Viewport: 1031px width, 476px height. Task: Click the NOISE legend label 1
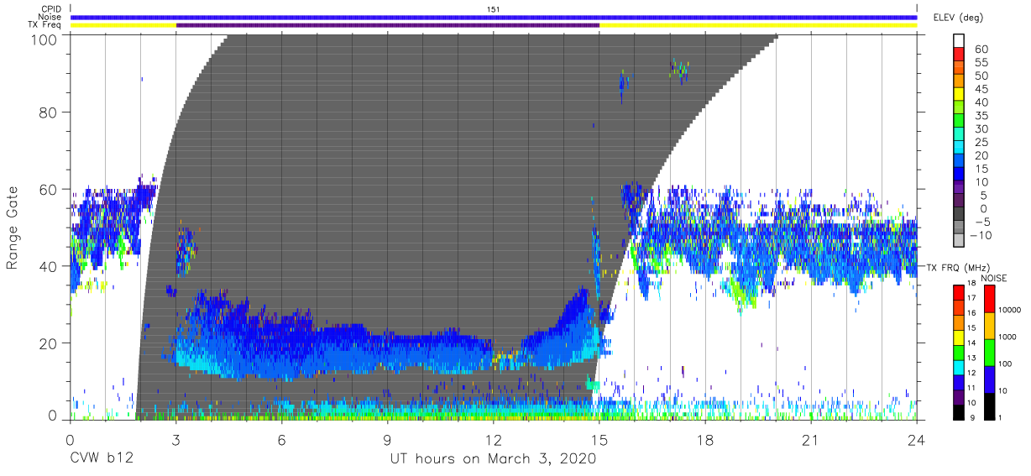tap(1001, 417)
